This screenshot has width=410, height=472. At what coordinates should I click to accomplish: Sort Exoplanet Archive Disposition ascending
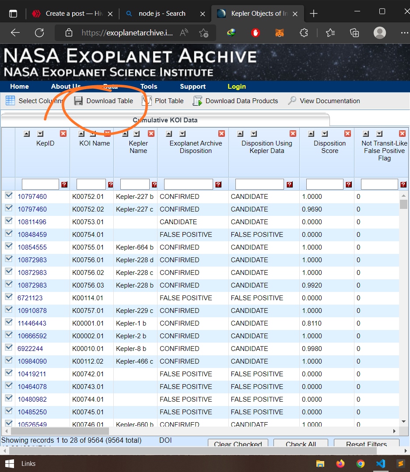pyautogui.click(x=169, y=134)
